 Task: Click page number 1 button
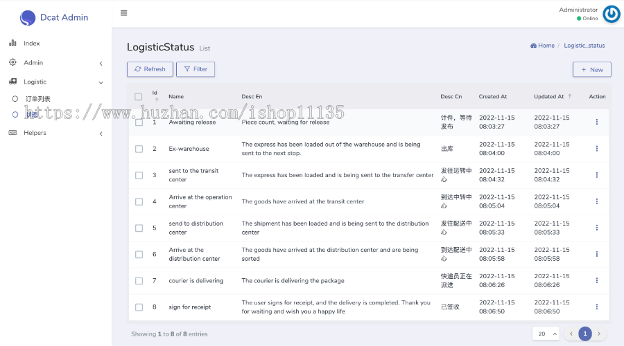pos(585,334)
